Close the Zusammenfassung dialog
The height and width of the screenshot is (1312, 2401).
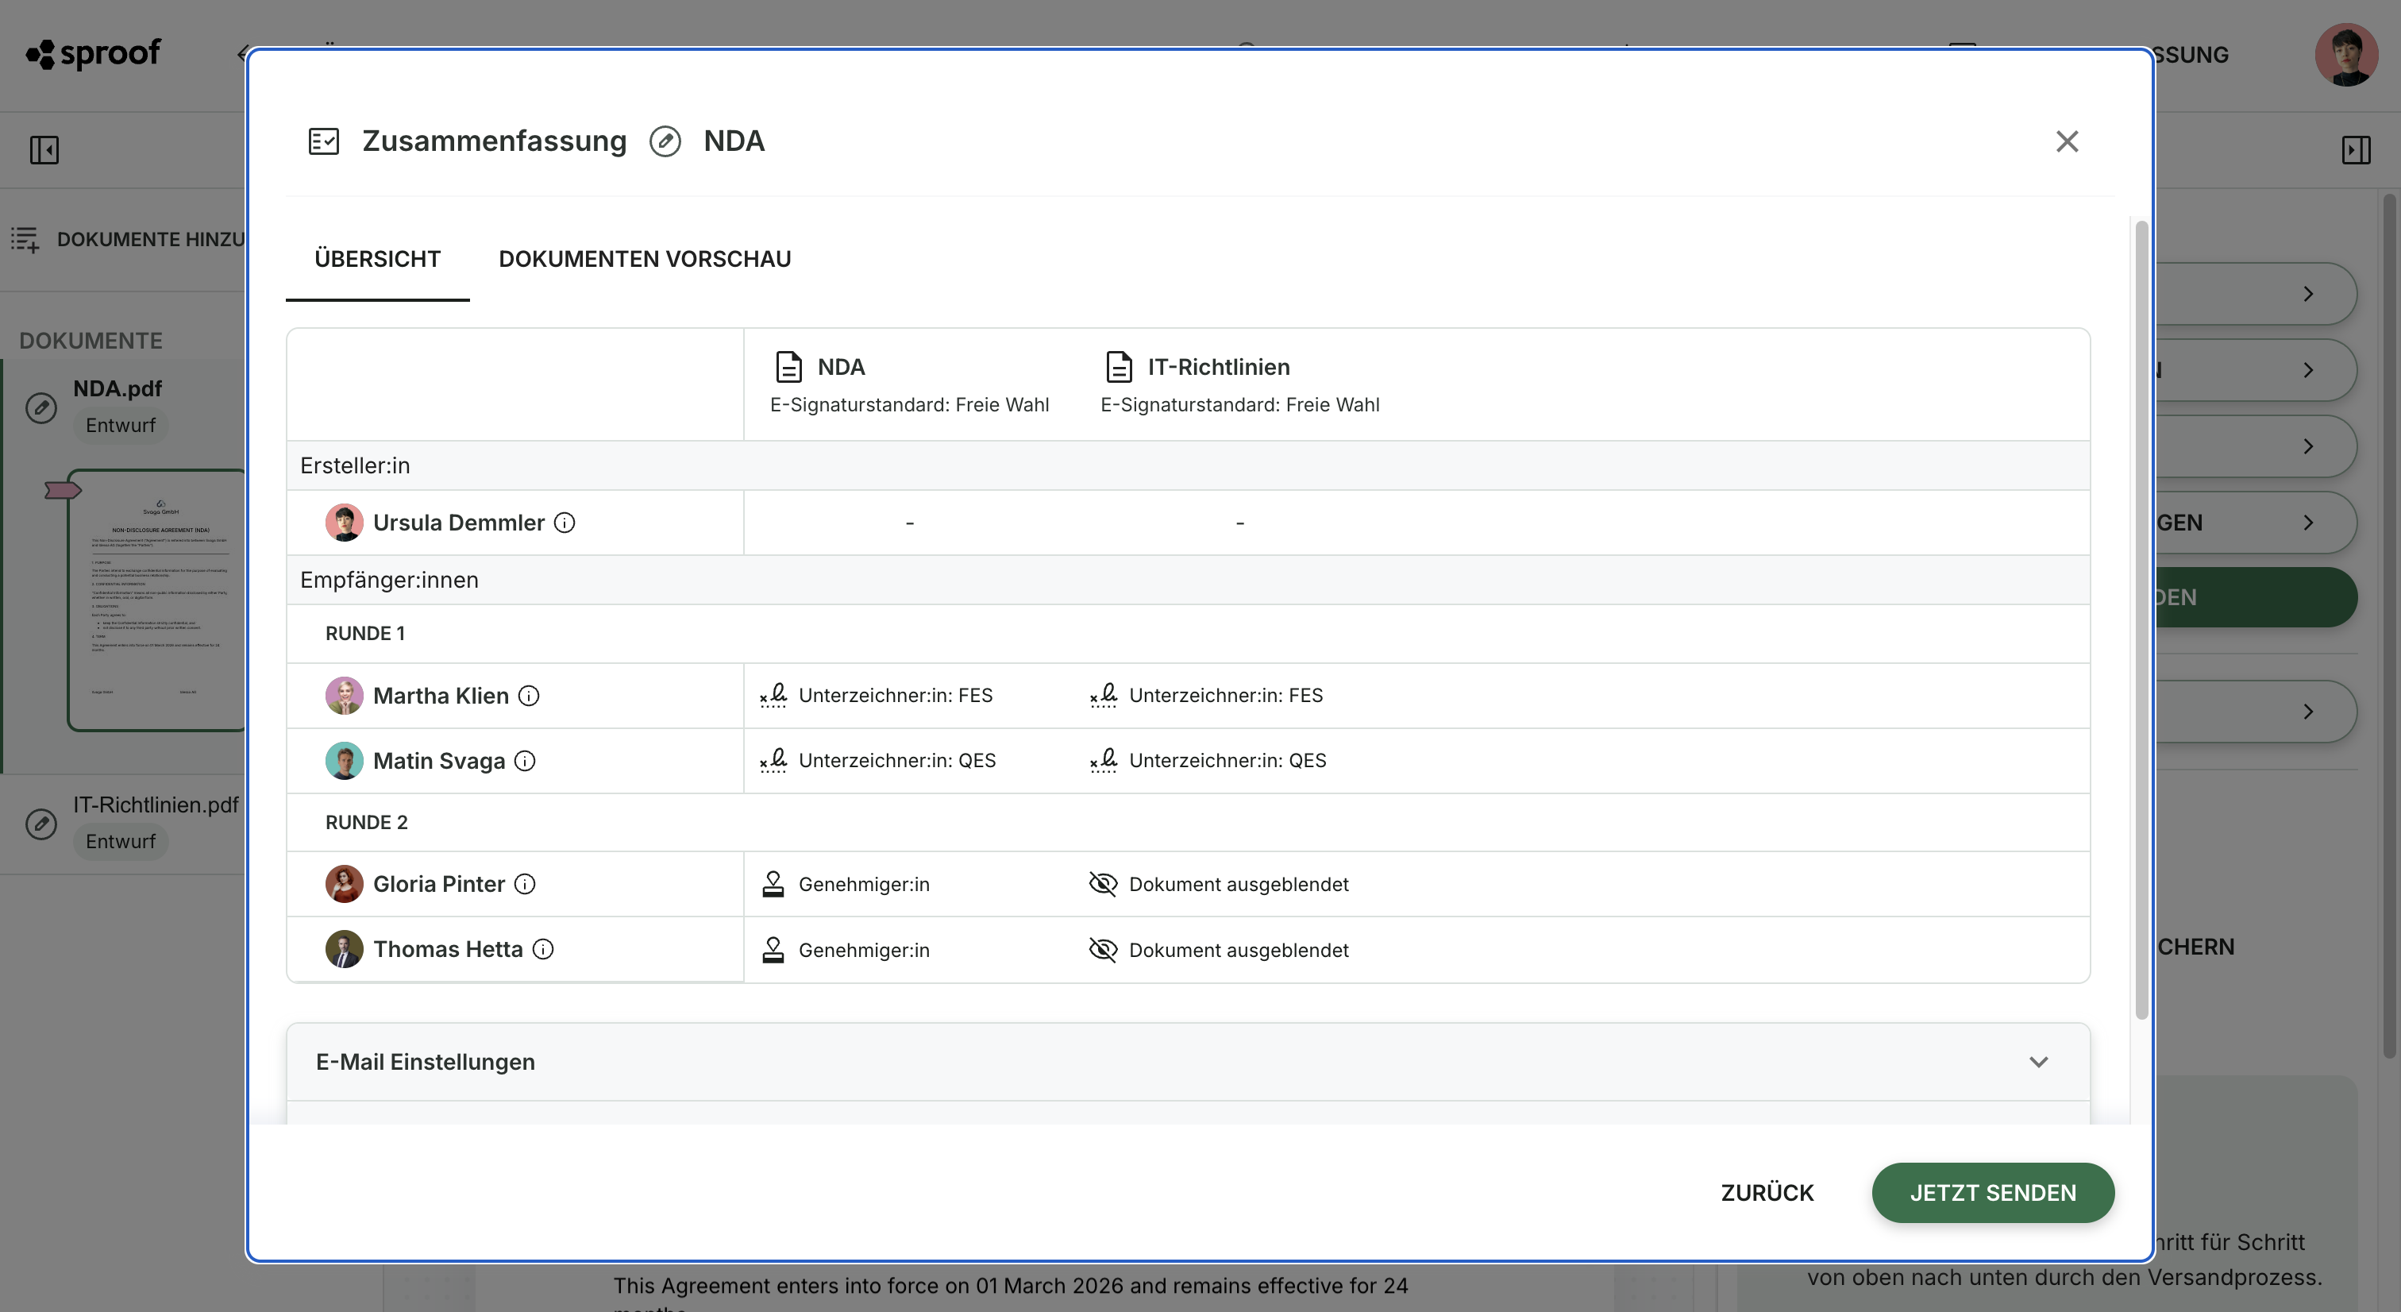tap(2067, 141)
